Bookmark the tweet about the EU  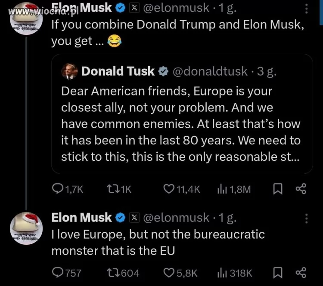[x=277, y=272]
